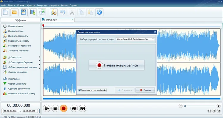Fit the whole track in view
The height and width of the screenshot is (118, 223).
pos(209,111)
